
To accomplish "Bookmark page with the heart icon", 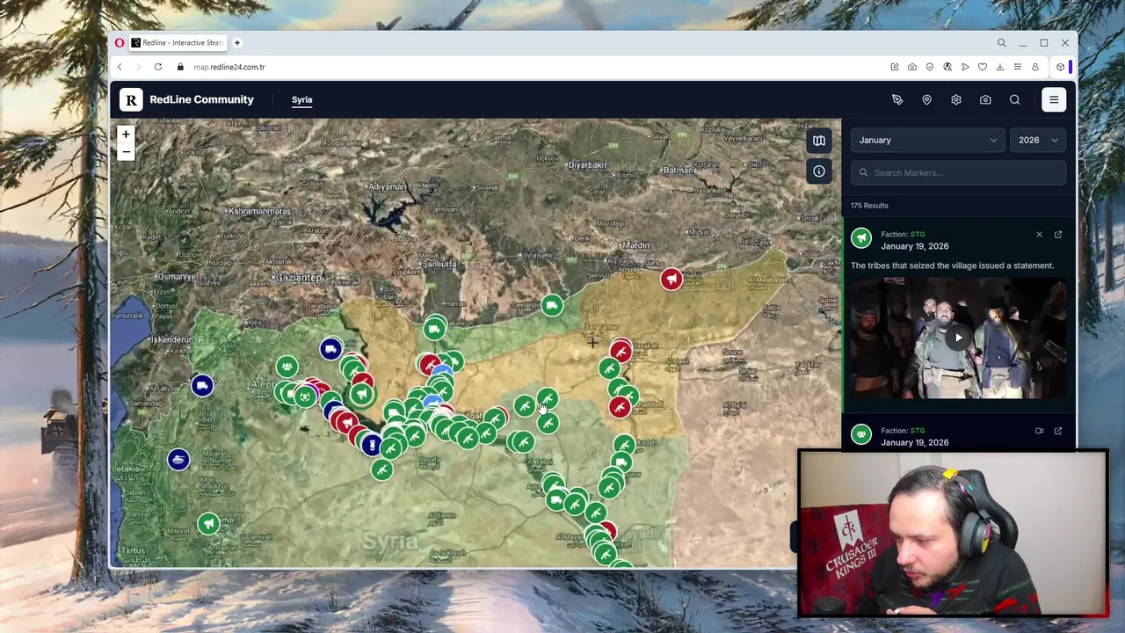I will tap(983, 67).
